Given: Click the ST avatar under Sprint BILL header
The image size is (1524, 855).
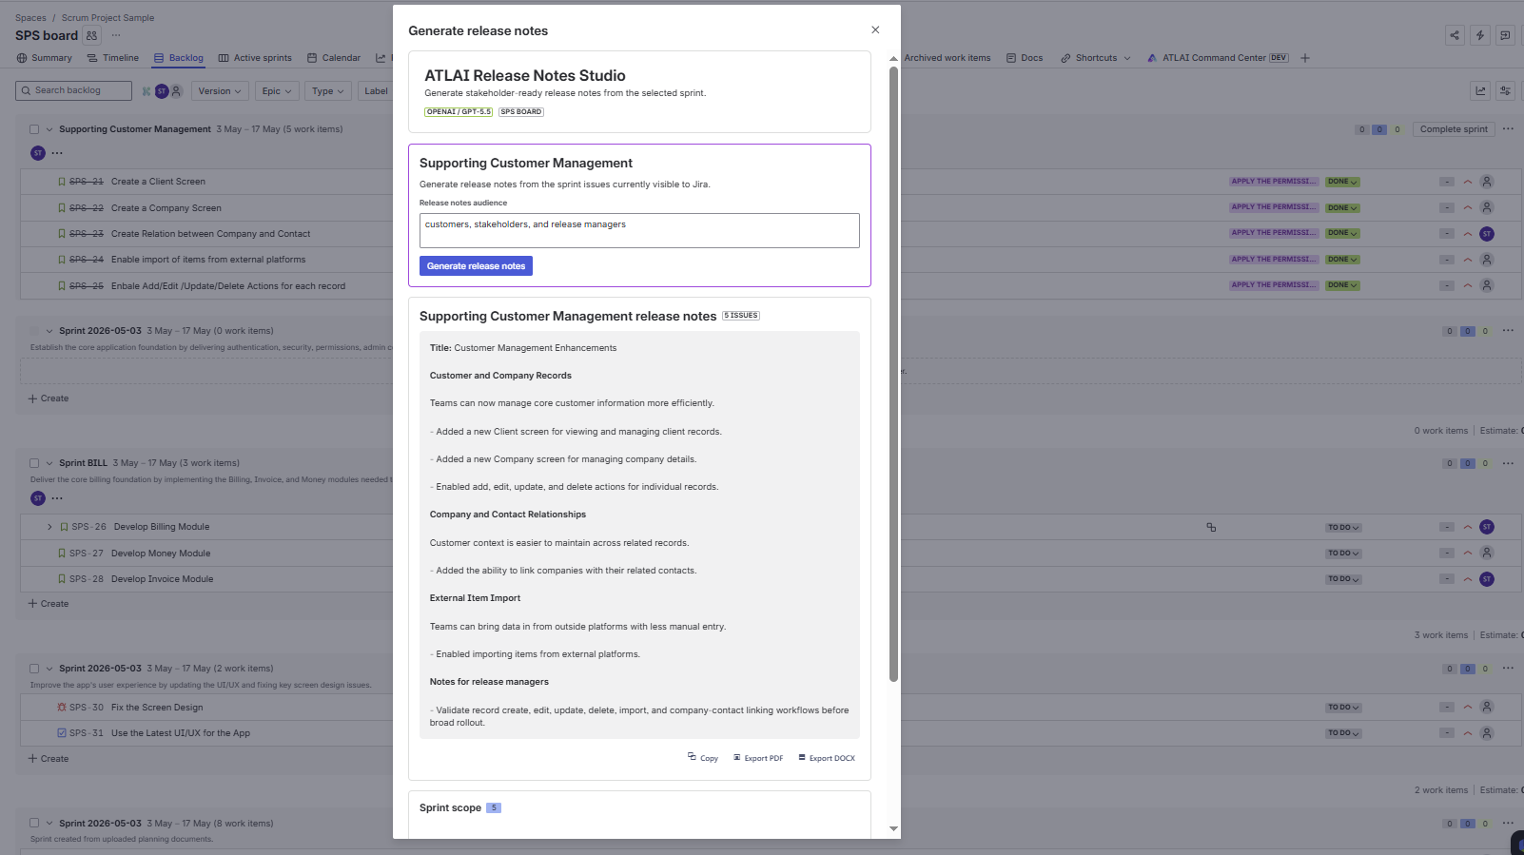Looking at the screenshot, I should [38, 498].
